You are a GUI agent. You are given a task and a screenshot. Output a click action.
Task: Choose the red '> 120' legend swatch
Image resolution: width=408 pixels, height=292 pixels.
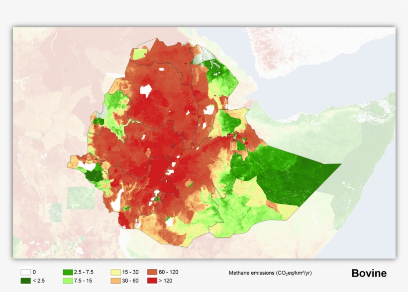tap(152, 281)
